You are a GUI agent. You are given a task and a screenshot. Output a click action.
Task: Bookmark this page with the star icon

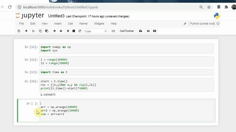[x=209, y=7]
